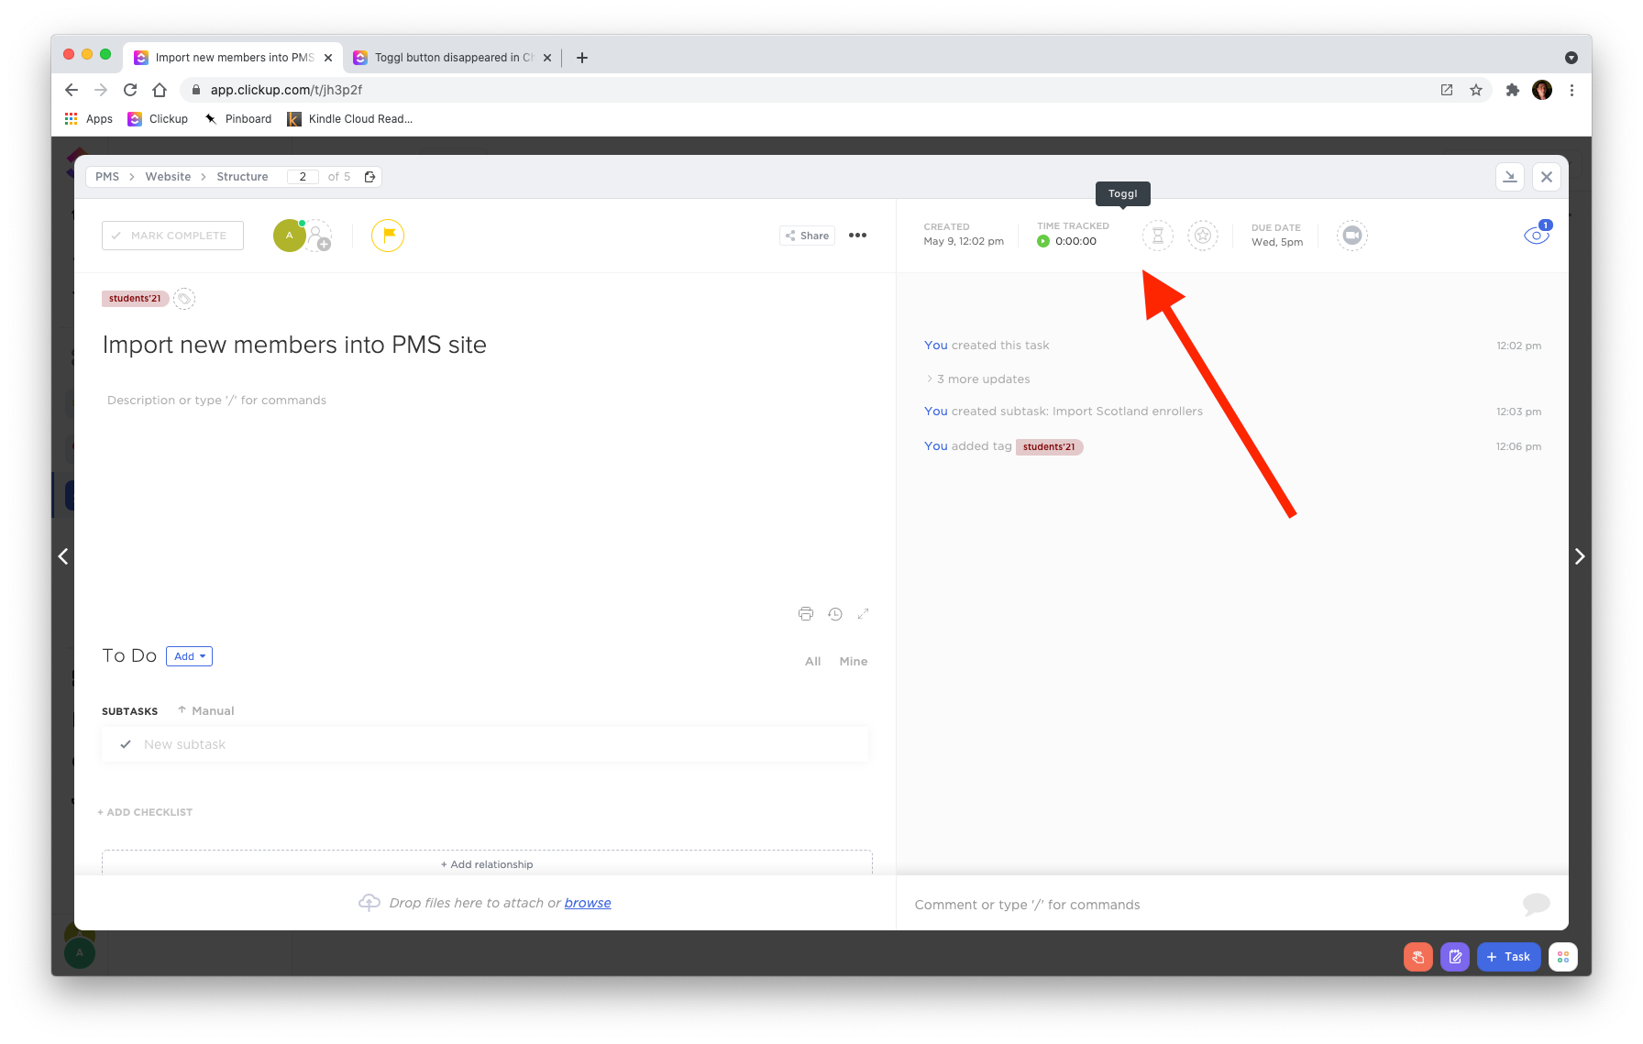Open the orange reminder quick action icon
The image size is (1643, 1044).
pyautogui.click(x=1417, y=957)
